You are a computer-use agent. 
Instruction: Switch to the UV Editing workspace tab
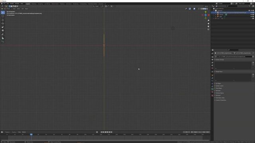[x=47, y=4]
